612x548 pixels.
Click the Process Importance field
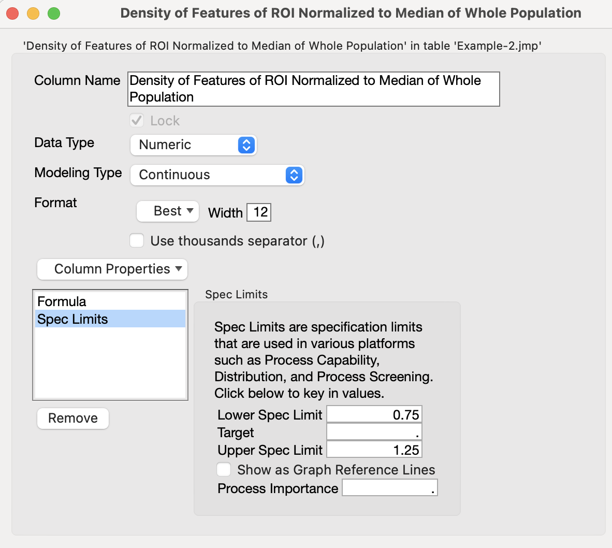[x=389, y=487]
